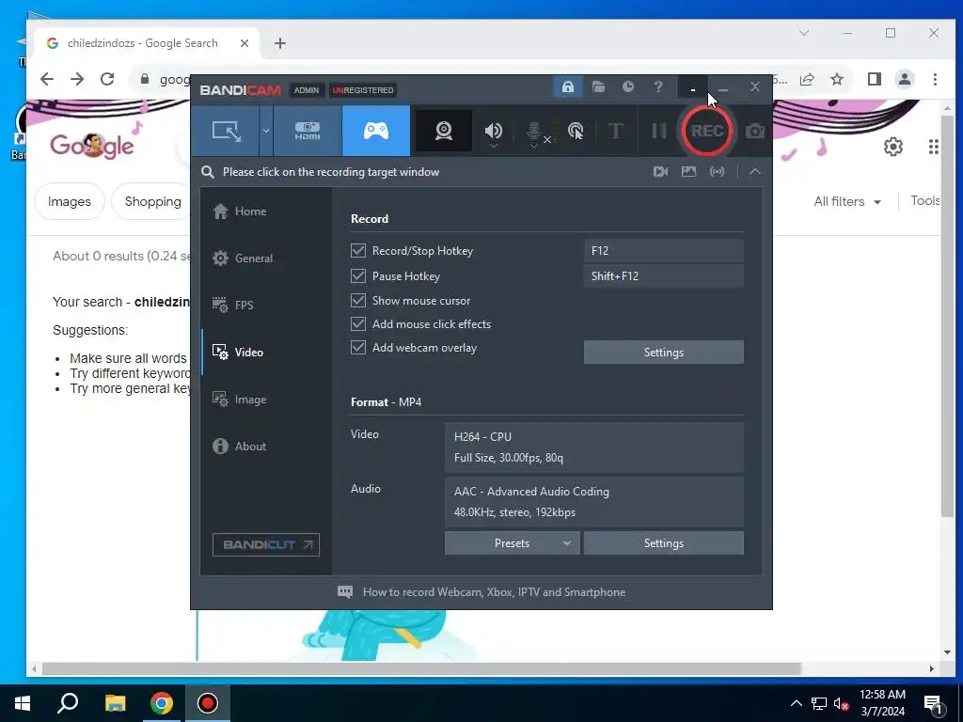The width and height of the screenshot is (963, 722).
Task: Select Images filter in Google
Action: coord(70,201)
